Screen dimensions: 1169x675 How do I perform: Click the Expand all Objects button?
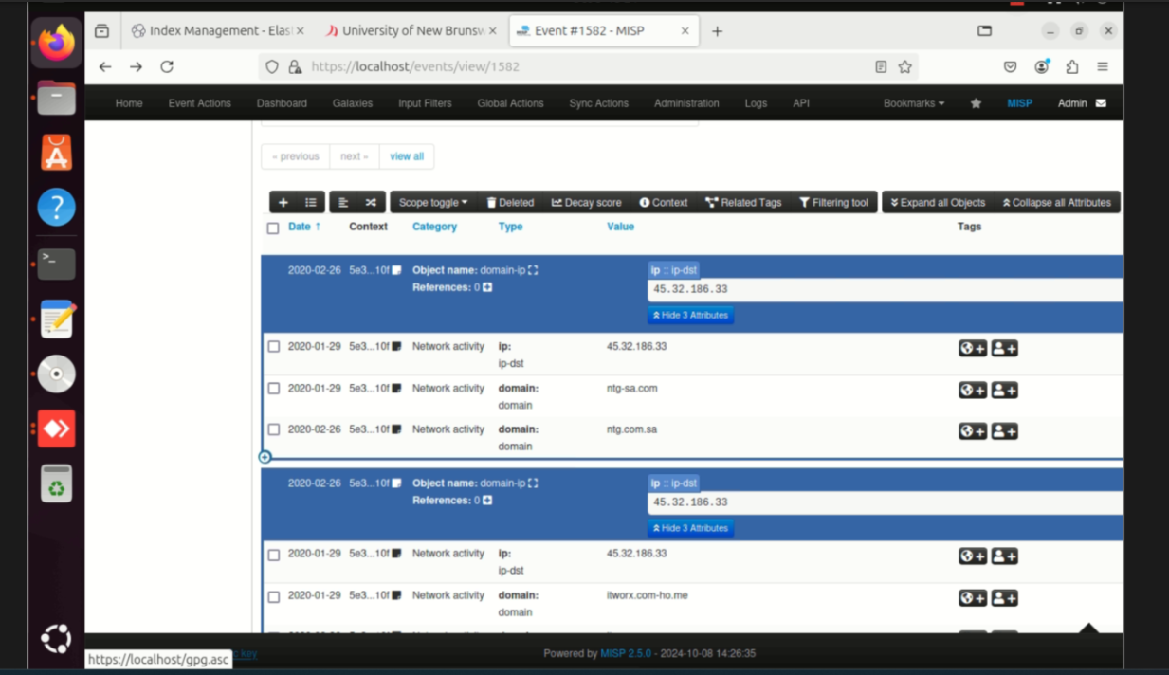coord(938,203)
